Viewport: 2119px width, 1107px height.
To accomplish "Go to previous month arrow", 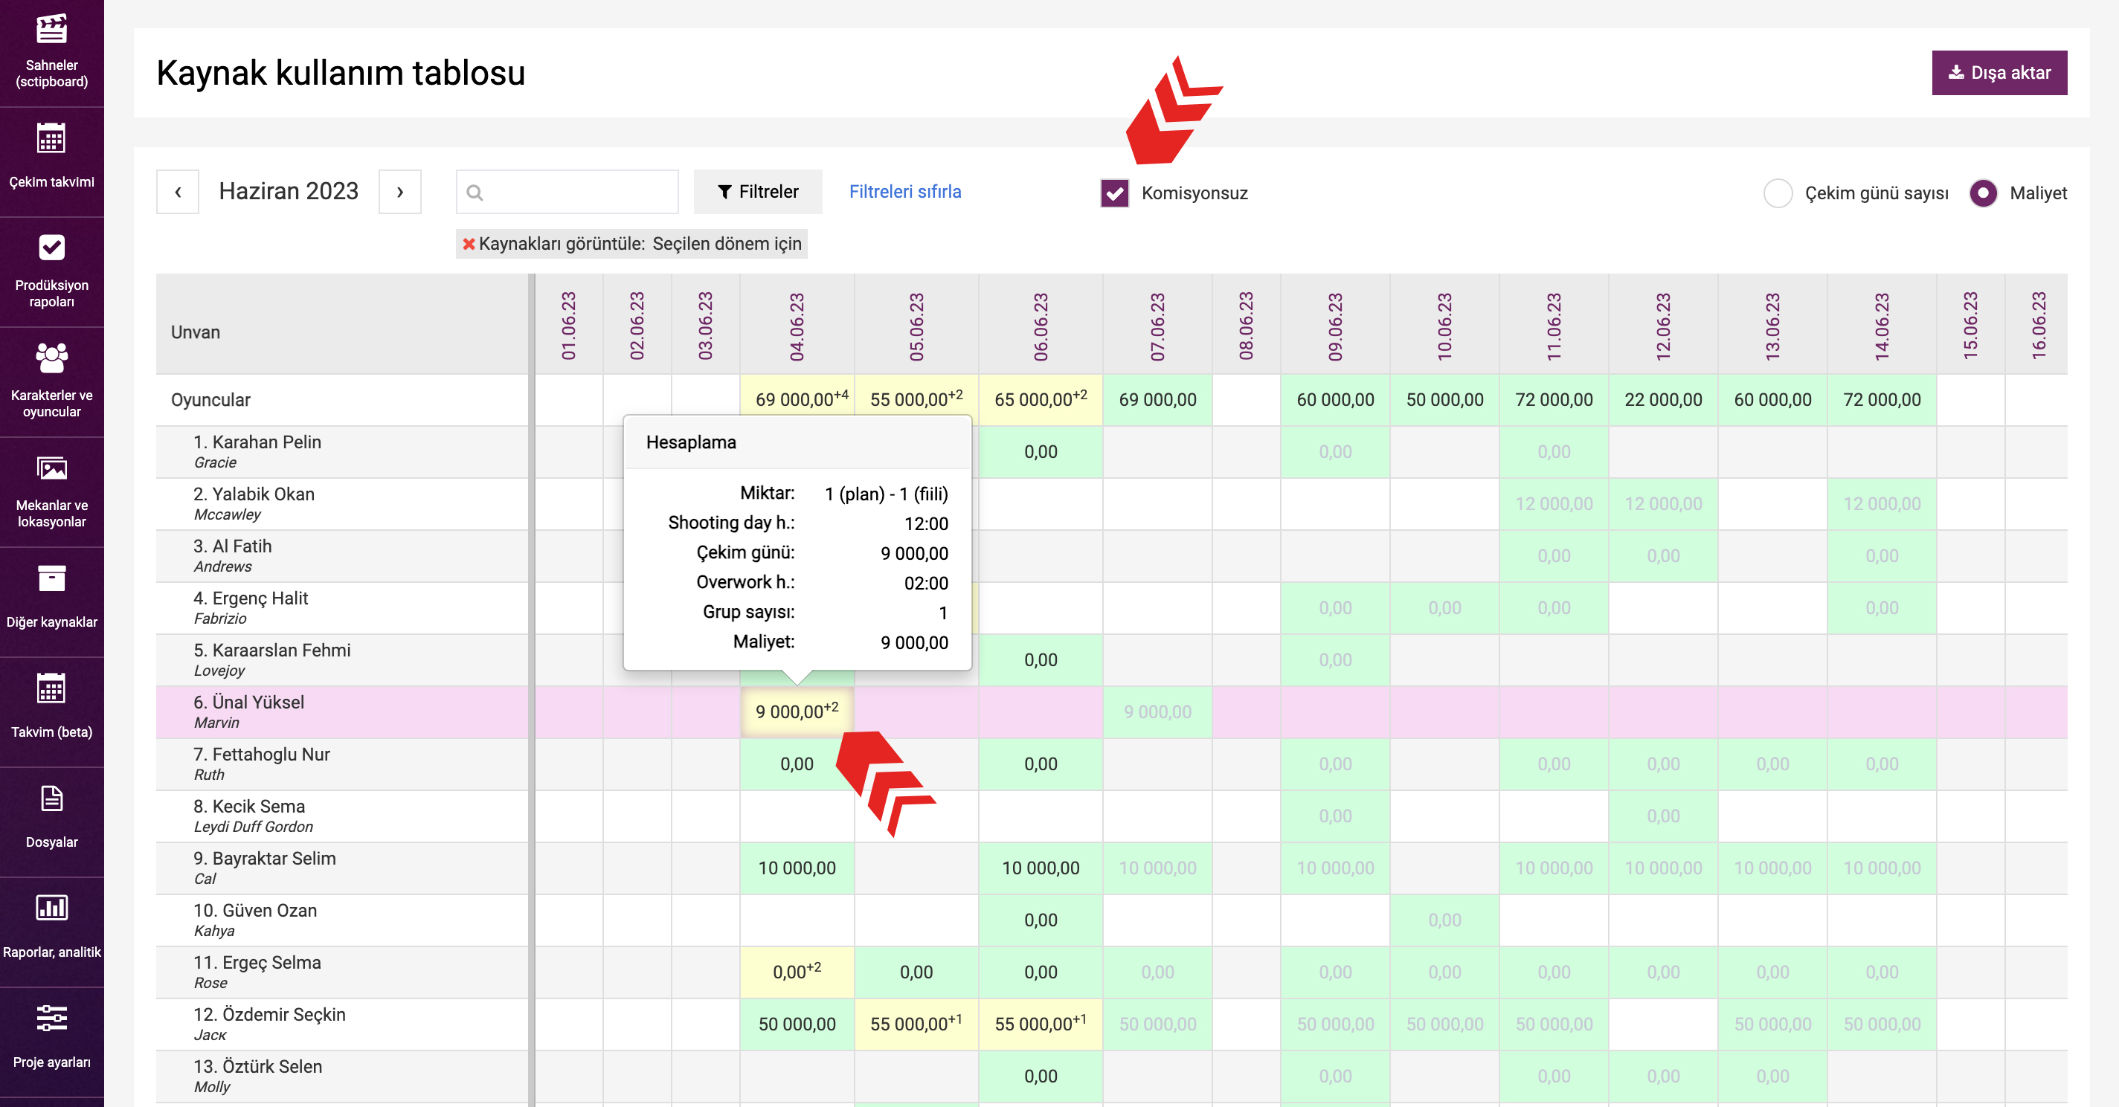I will (178, 192).
